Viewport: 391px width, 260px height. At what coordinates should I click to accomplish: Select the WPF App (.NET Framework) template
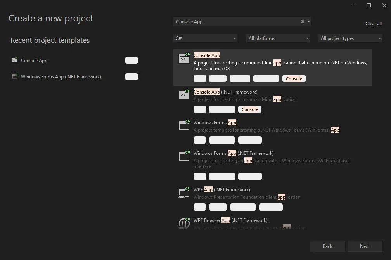pyautogui.click(x=221, y=190)
